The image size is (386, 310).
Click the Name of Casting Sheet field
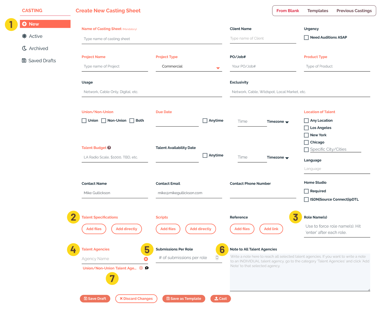(x=152, y=39)
